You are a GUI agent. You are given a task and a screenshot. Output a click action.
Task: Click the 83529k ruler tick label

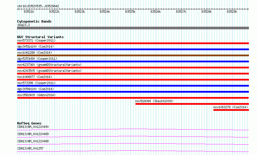[232, 12]
